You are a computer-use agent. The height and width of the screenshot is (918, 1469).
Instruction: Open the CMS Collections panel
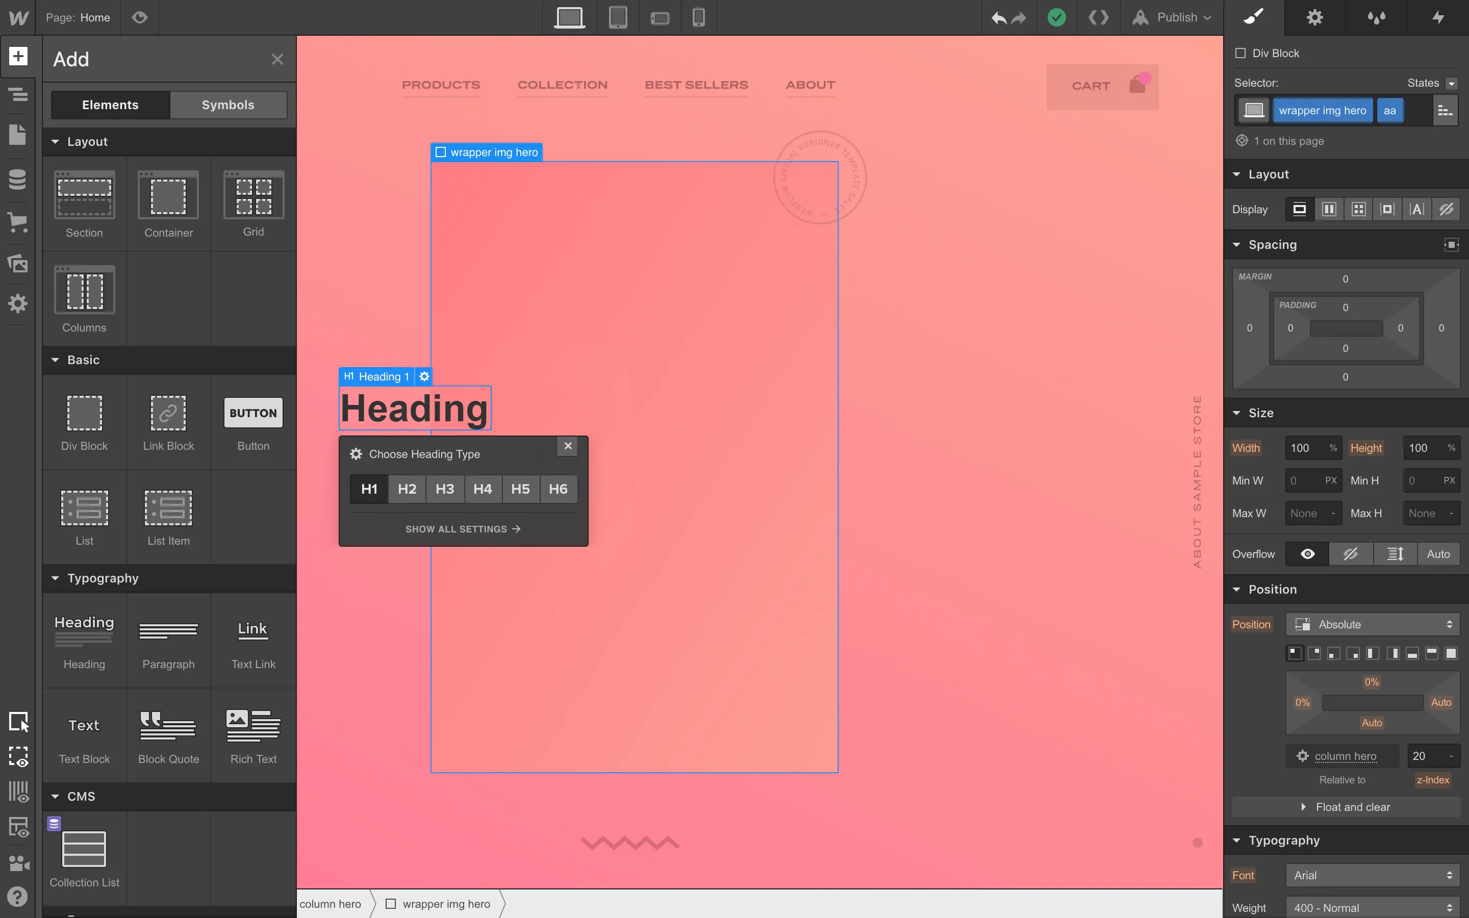18,178
